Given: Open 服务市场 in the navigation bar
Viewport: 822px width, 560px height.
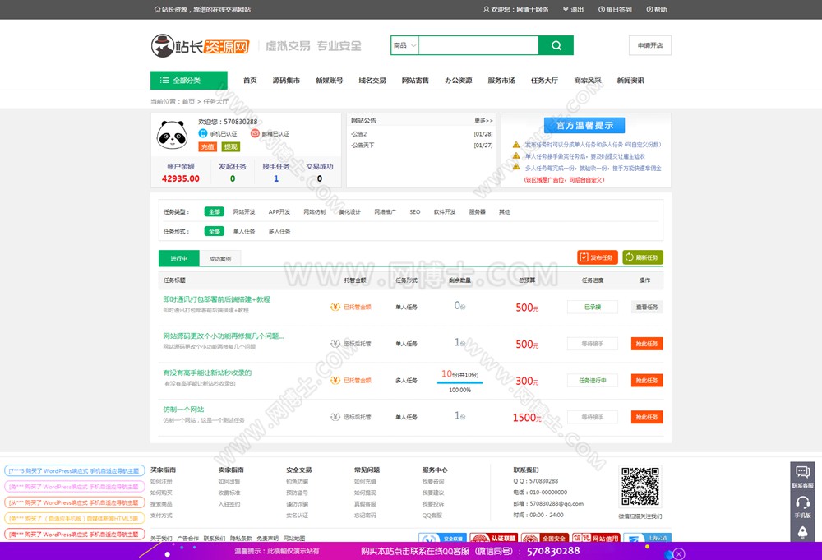Looking at the screenshot, I should (x=501, y=81).
